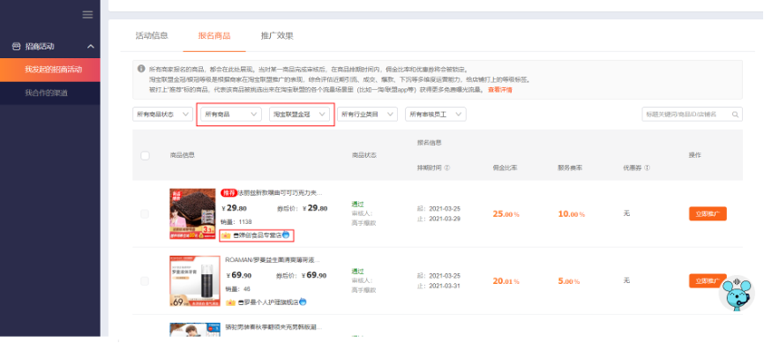Click the blue Wangwang chat icon in the first row
Image resolution: width=764 pixels, height=343 pixels.
287,235
